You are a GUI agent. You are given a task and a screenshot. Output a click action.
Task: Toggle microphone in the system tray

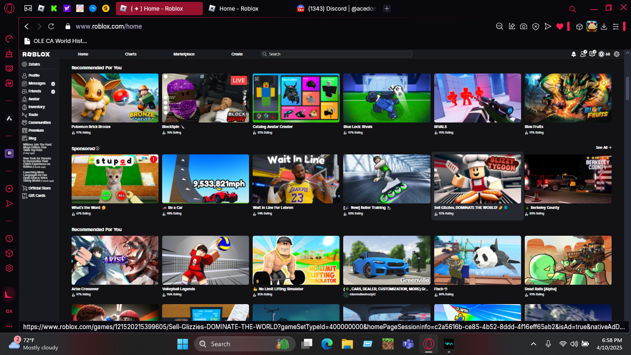click(548, 344)
